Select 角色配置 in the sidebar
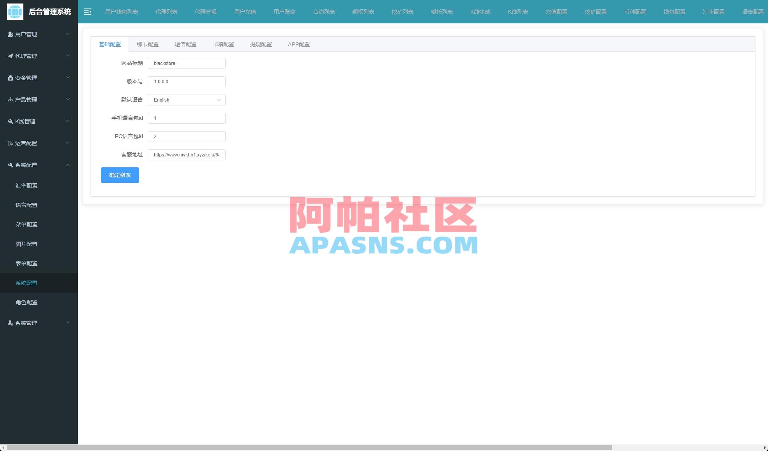This screenshot has width=768, height=451. tap(26, 302)
